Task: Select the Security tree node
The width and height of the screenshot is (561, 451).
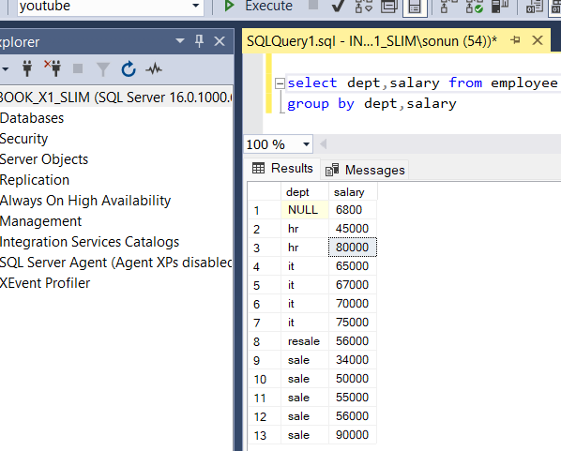Action: click(x=24, y=139)
